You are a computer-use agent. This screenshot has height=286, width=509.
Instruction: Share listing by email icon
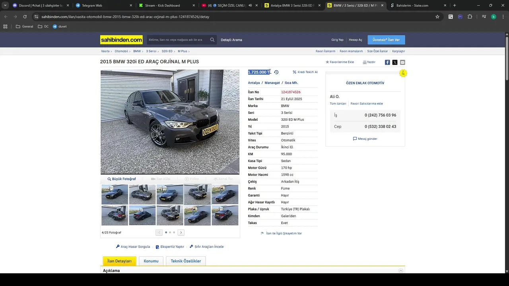click(402, 62)
